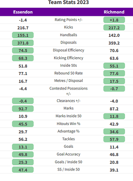Click Essendon's -0.4 clearances value
Viewport: 133px width, 181px height.
[23, 101]
